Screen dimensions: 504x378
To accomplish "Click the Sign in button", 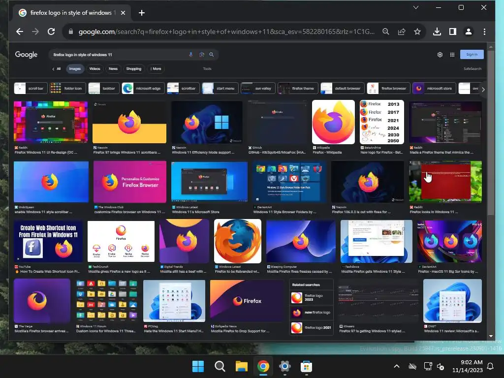I will [472, 54].
